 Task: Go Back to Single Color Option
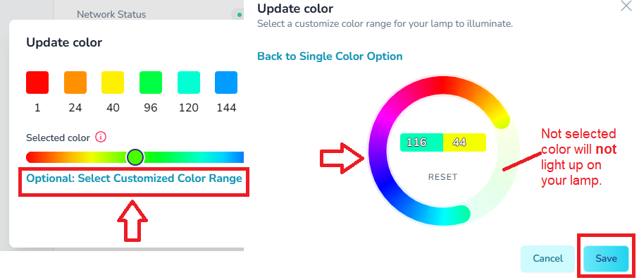click(x=330, y=56)
